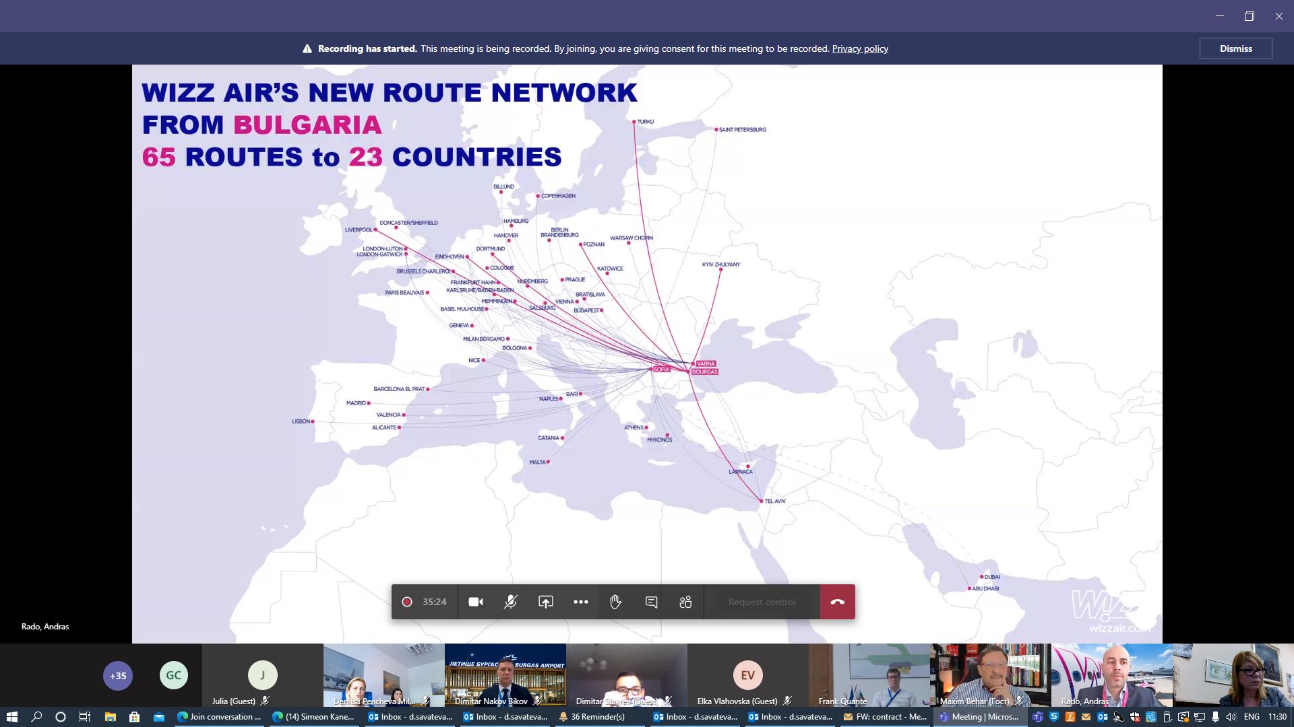The height and width of the screenshot is (727, 1294).
Task: Open network status tray icon
Action: point(1200,717)
